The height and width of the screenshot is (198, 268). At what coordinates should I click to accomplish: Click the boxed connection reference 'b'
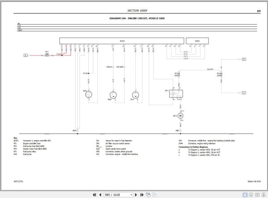tap(244, 59)
